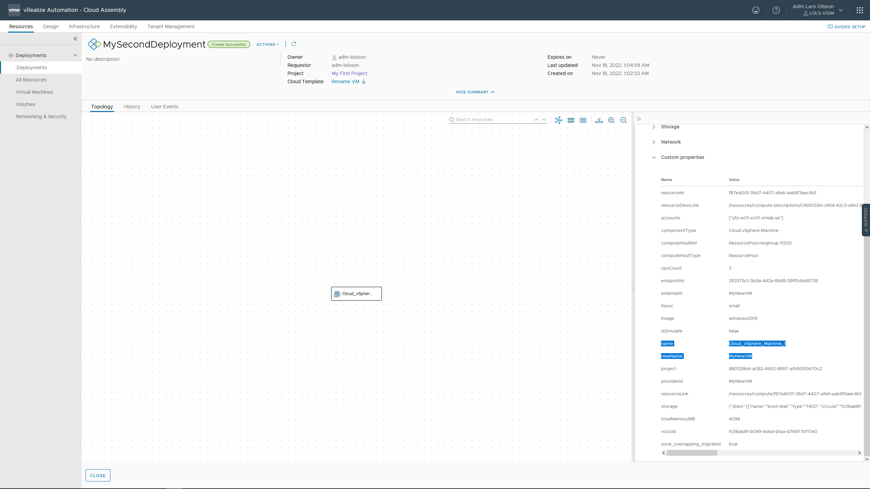Click the totalMemoryMB value 4096
Screen dimensions: 870x489
(x=734, y=419)
